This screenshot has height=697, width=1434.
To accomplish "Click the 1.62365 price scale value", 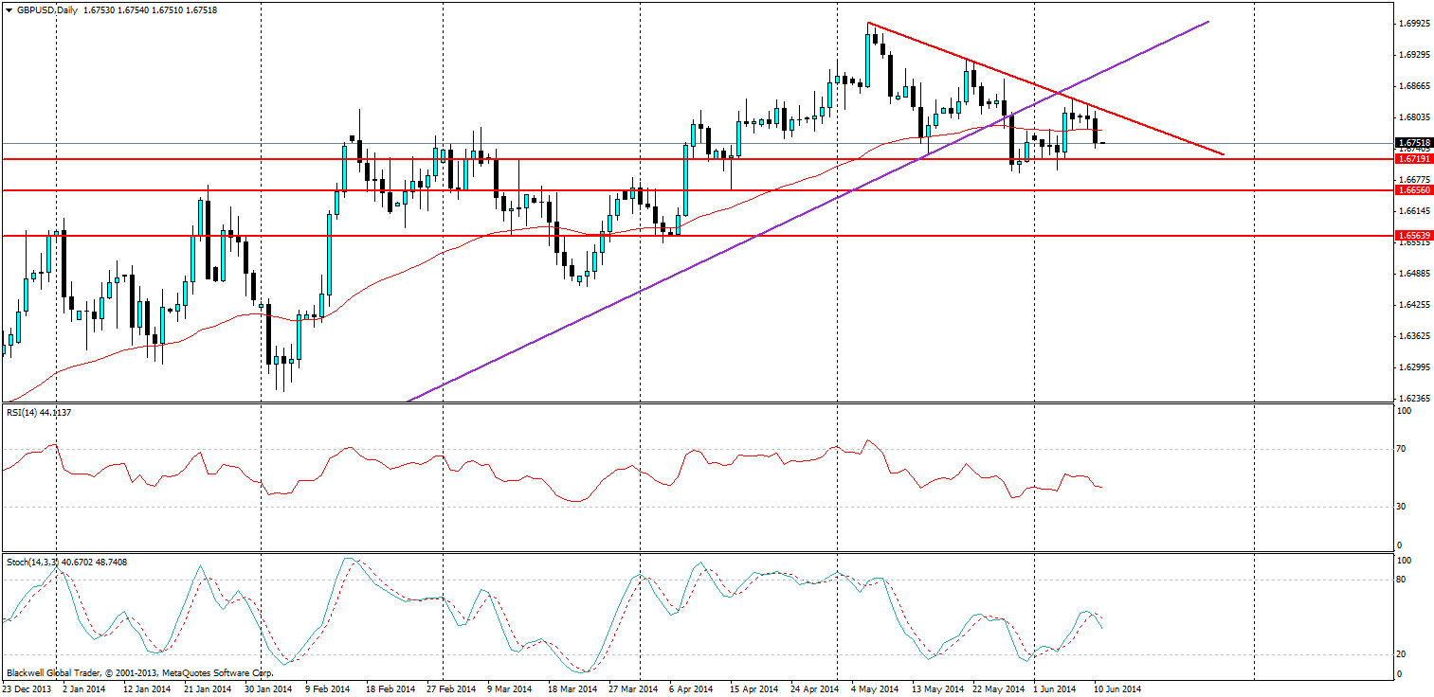I will (1413, 399).
